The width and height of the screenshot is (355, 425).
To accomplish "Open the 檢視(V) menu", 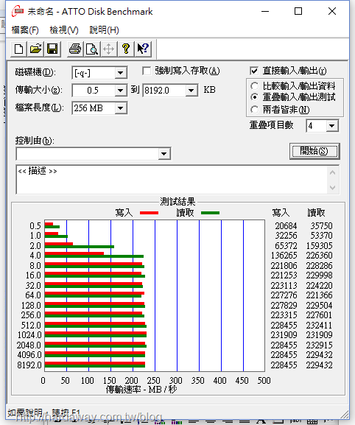I will [x=64, y=29].
